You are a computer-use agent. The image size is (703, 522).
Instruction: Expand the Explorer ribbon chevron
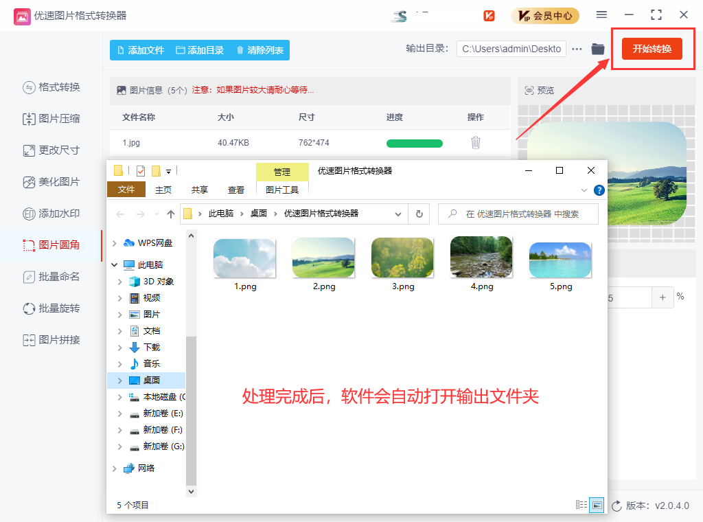[x=584, y=190]
